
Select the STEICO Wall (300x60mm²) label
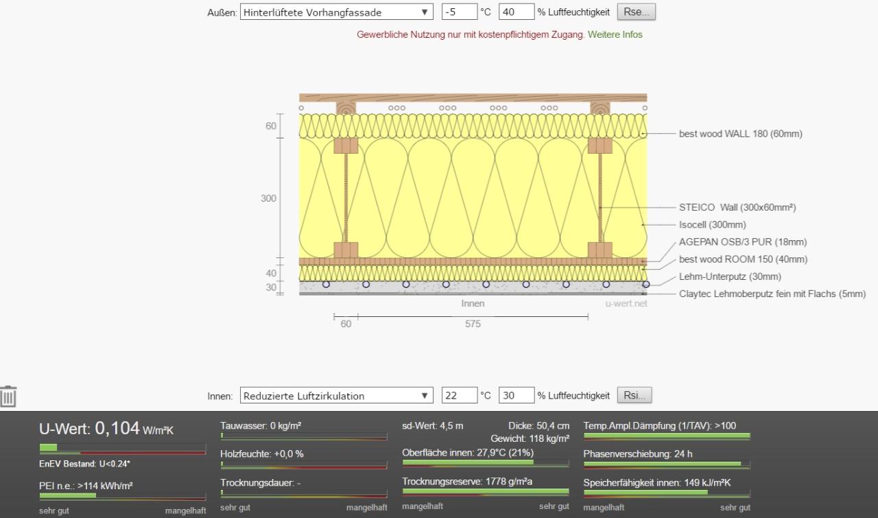click(737, 207)
